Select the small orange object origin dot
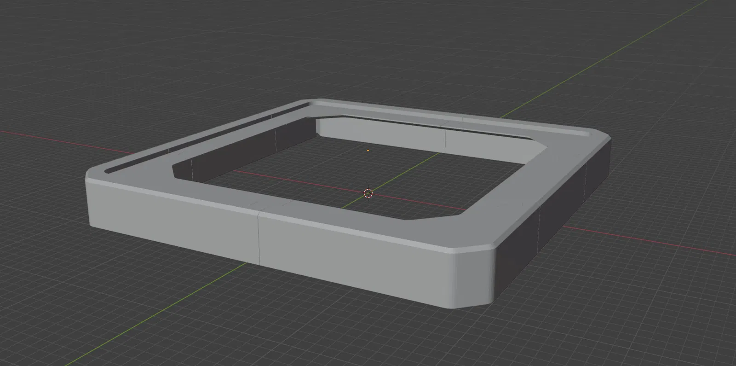This screenshot has height=366, width=736. (x=368, y=151)
